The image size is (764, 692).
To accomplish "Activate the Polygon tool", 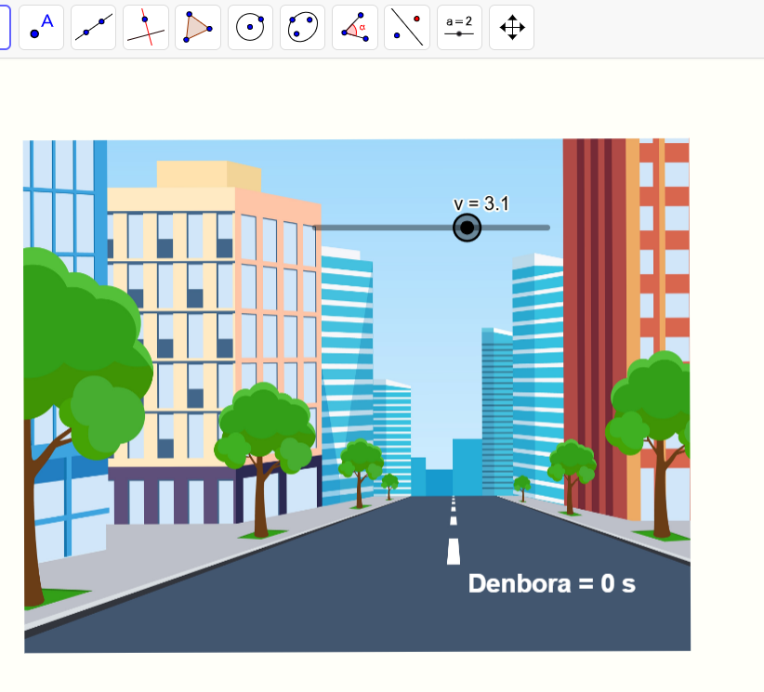I will 198,27.
